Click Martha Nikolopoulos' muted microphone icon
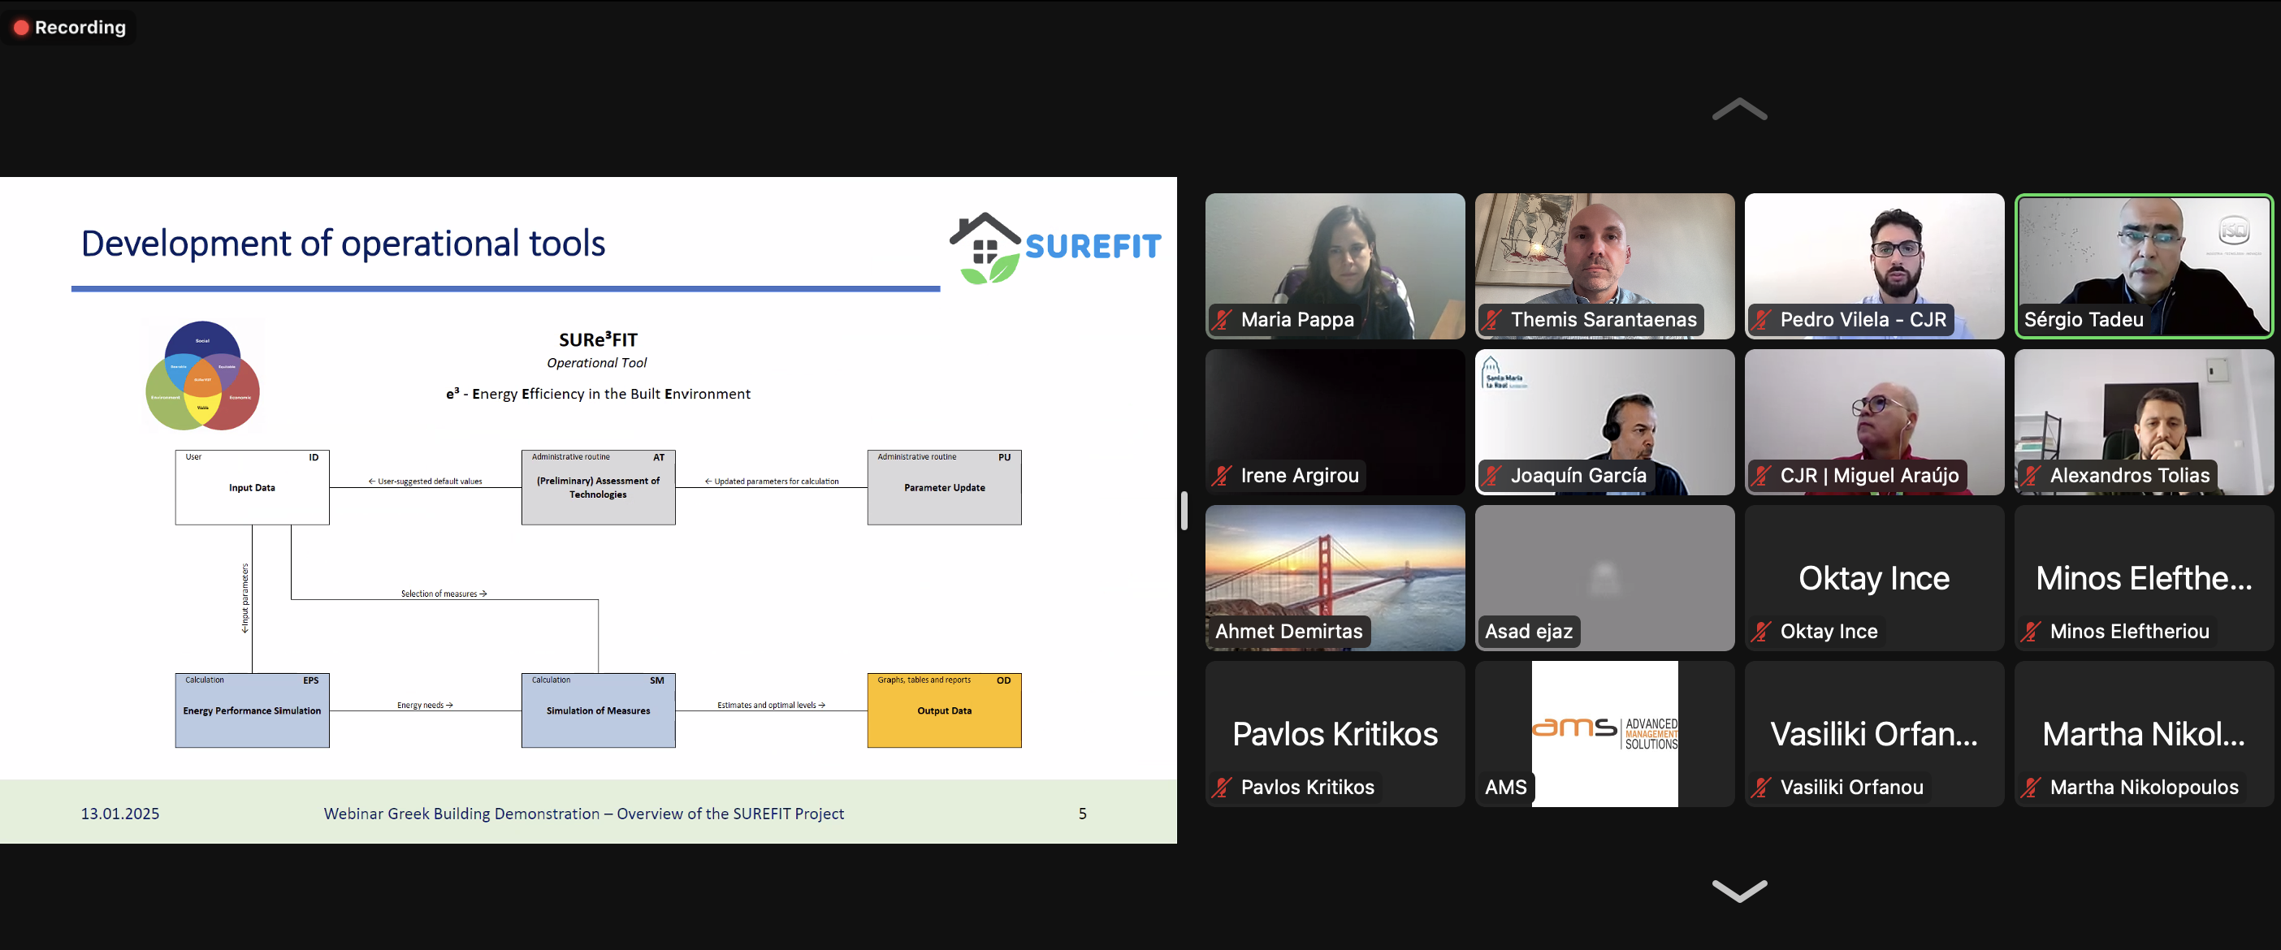 point(2032,787)
